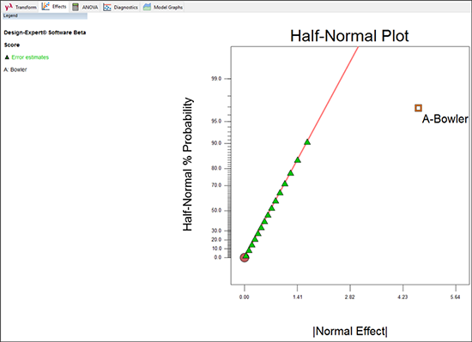
Task: Select the A: Bowler legend entry
Action: point(15,69)
